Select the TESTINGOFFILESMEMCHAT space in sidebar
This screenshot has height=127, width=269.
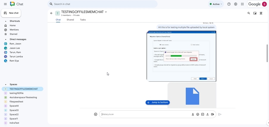coord(22,89)
